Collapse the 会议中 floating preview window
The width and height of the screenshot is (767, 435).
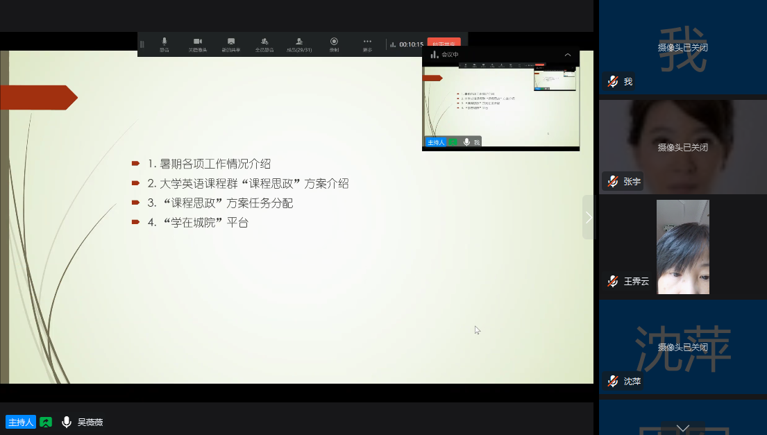click(568, 55)
